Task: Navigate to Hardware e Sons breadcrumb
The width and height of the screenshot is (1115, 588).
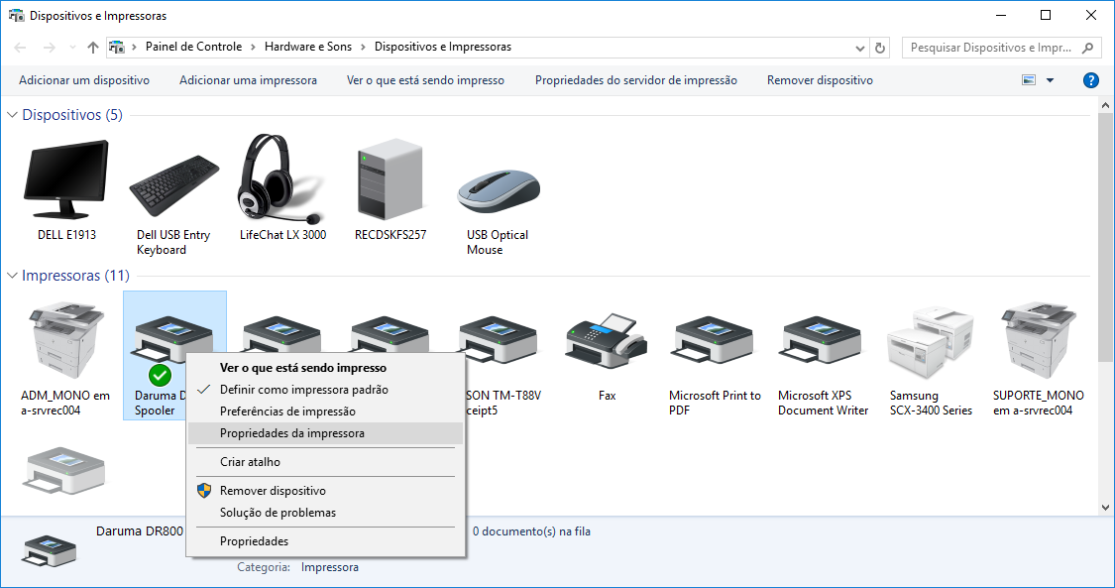Action: coord(308,47)
